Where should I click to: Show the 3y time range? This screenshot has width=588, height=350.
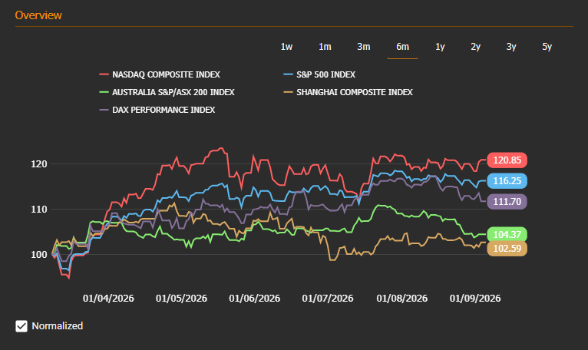(511, 47)
